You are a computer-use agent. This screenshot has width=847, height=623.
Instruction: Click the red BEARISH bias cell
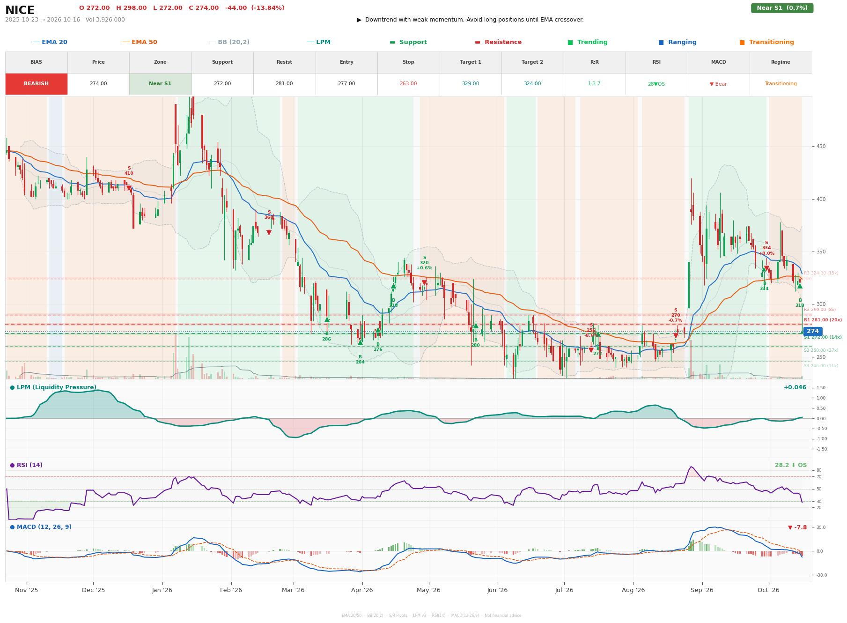37,84
